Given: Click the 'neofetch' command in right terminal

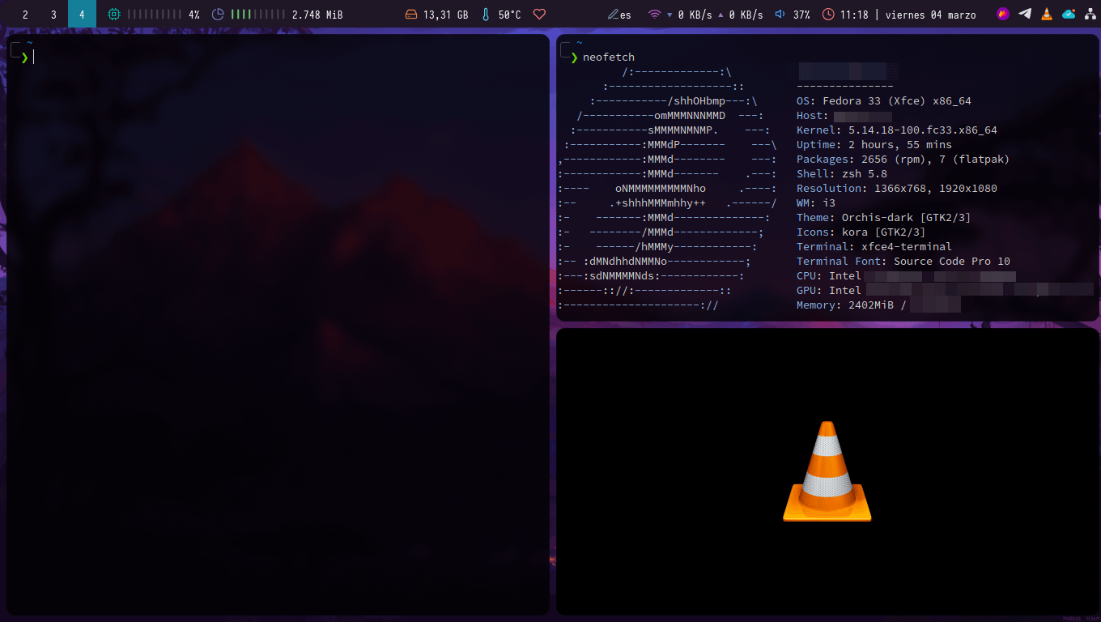Looking at the screenshot, I should point(609,58).
